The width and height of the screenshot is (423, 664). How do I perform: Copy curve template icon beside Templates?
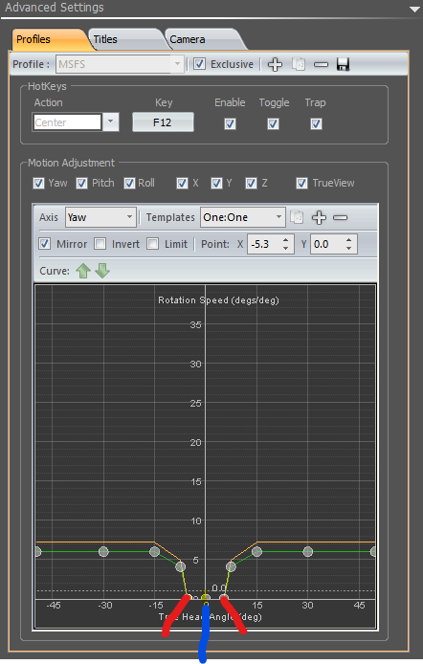(x=298, y=217)
